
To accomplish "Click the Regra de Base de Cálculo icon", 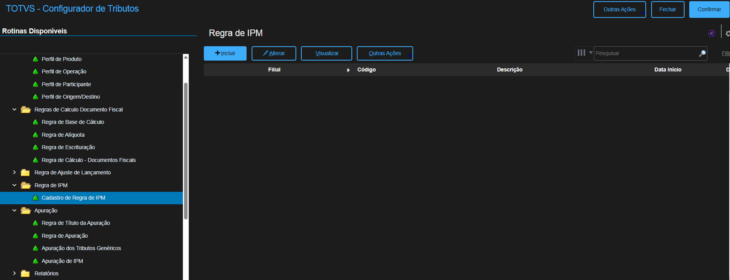I will pyautogui.click(x=35, y=122).
